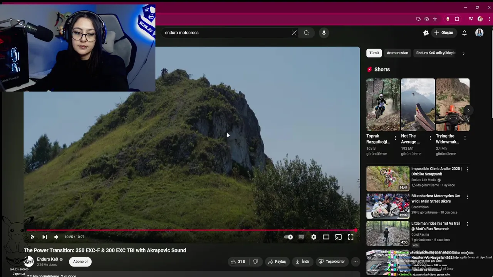Select 'Enduro KeX adlı yükleyici' chip

436,53
